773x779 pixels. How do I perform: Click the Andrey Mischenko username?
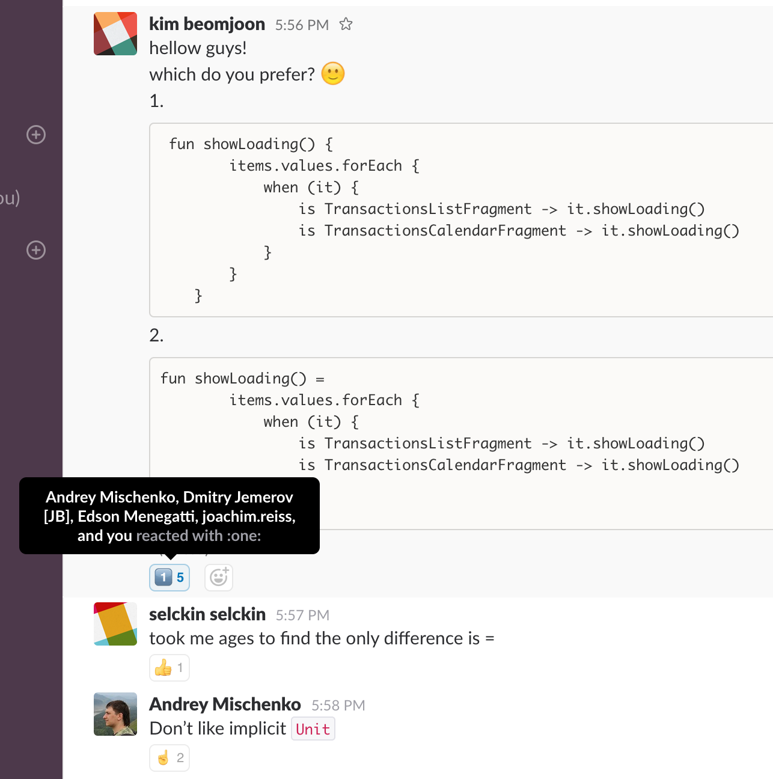click(225, 704)
